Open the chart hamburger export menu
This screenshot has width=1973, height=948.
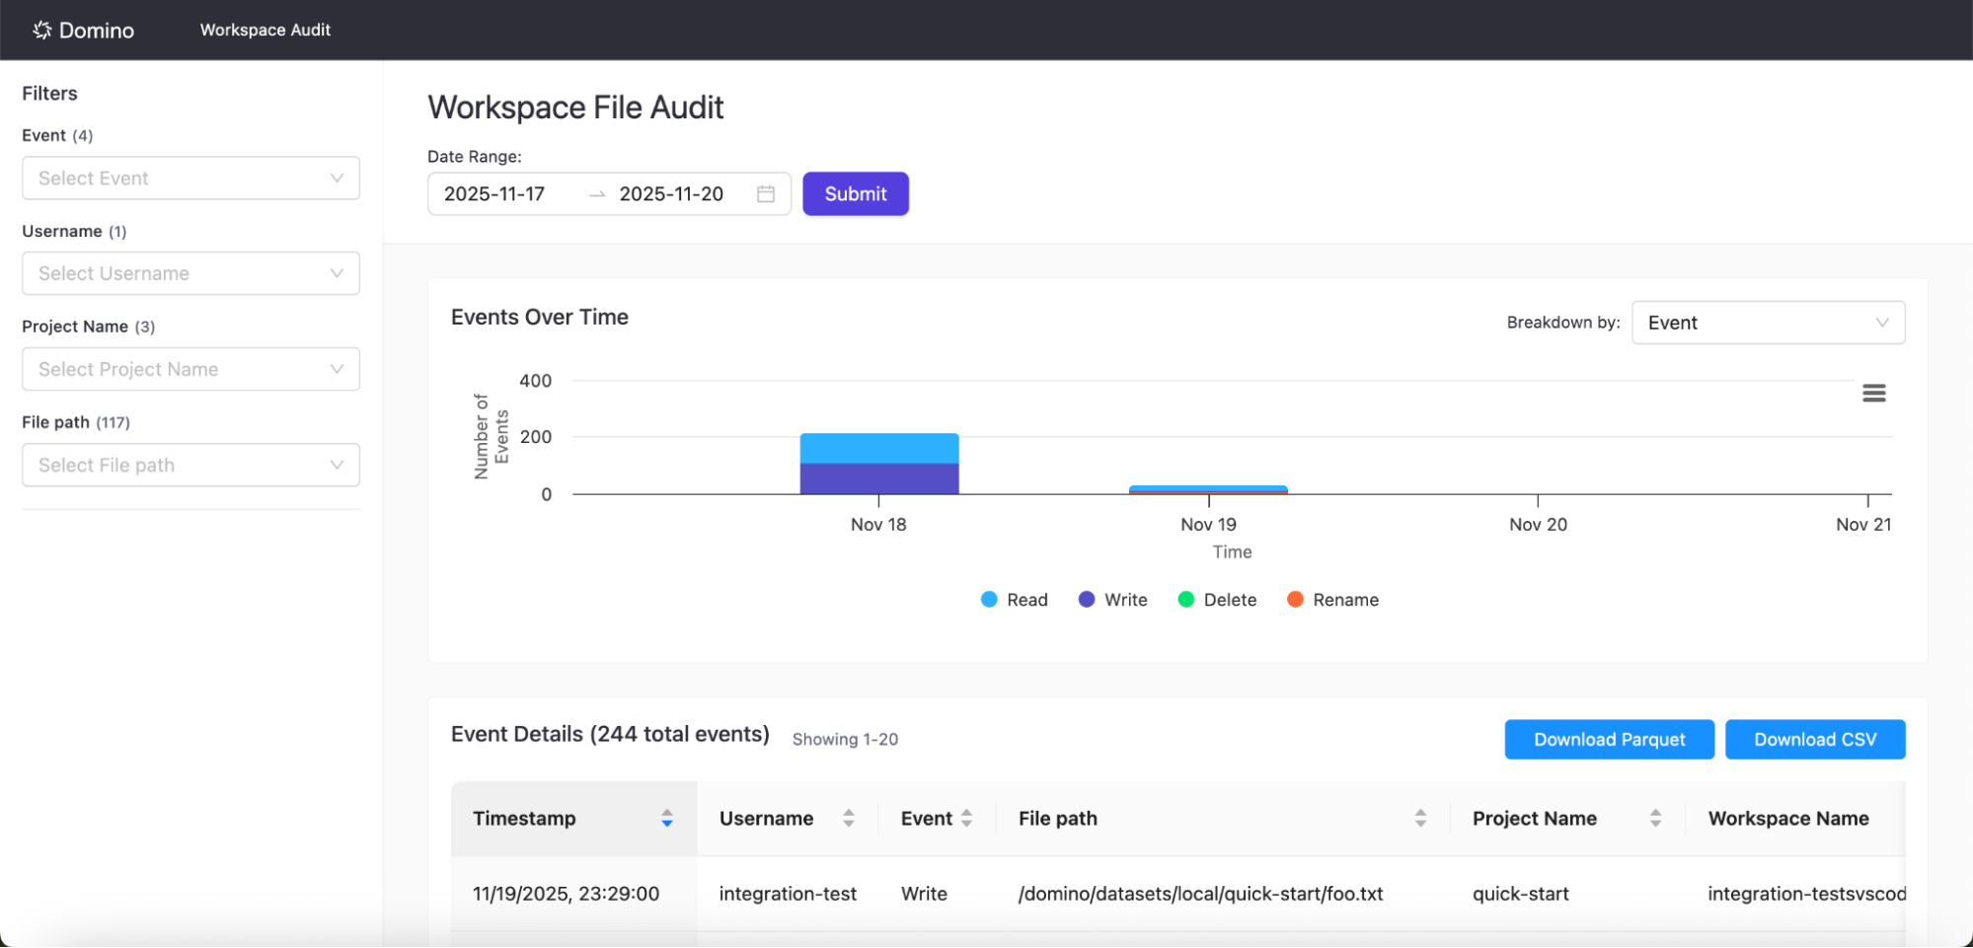tap(1873, 393)
